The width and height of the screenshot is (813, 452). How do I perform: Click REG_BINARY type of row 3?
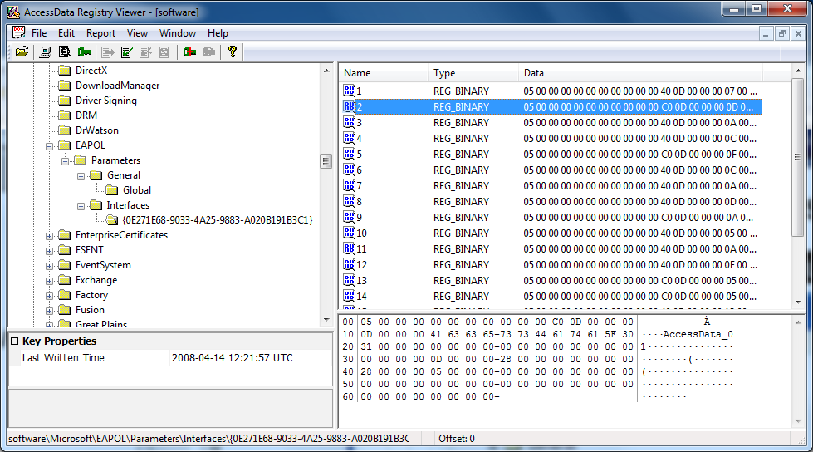click(462, 122)
